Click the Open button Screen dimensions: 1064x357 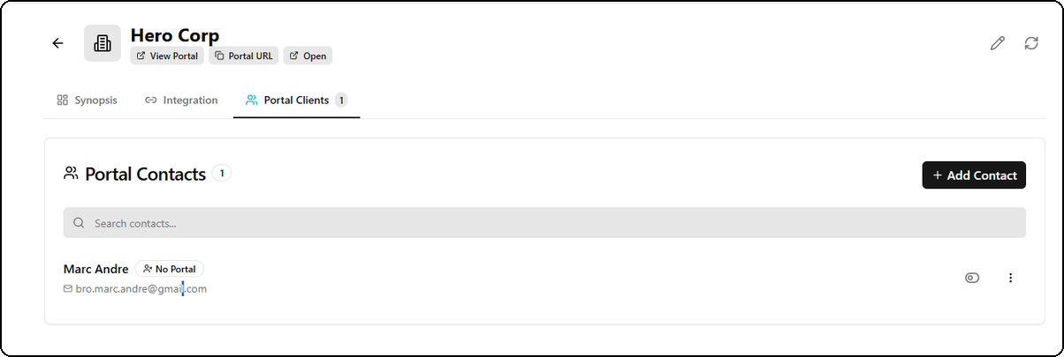(308, 56)
